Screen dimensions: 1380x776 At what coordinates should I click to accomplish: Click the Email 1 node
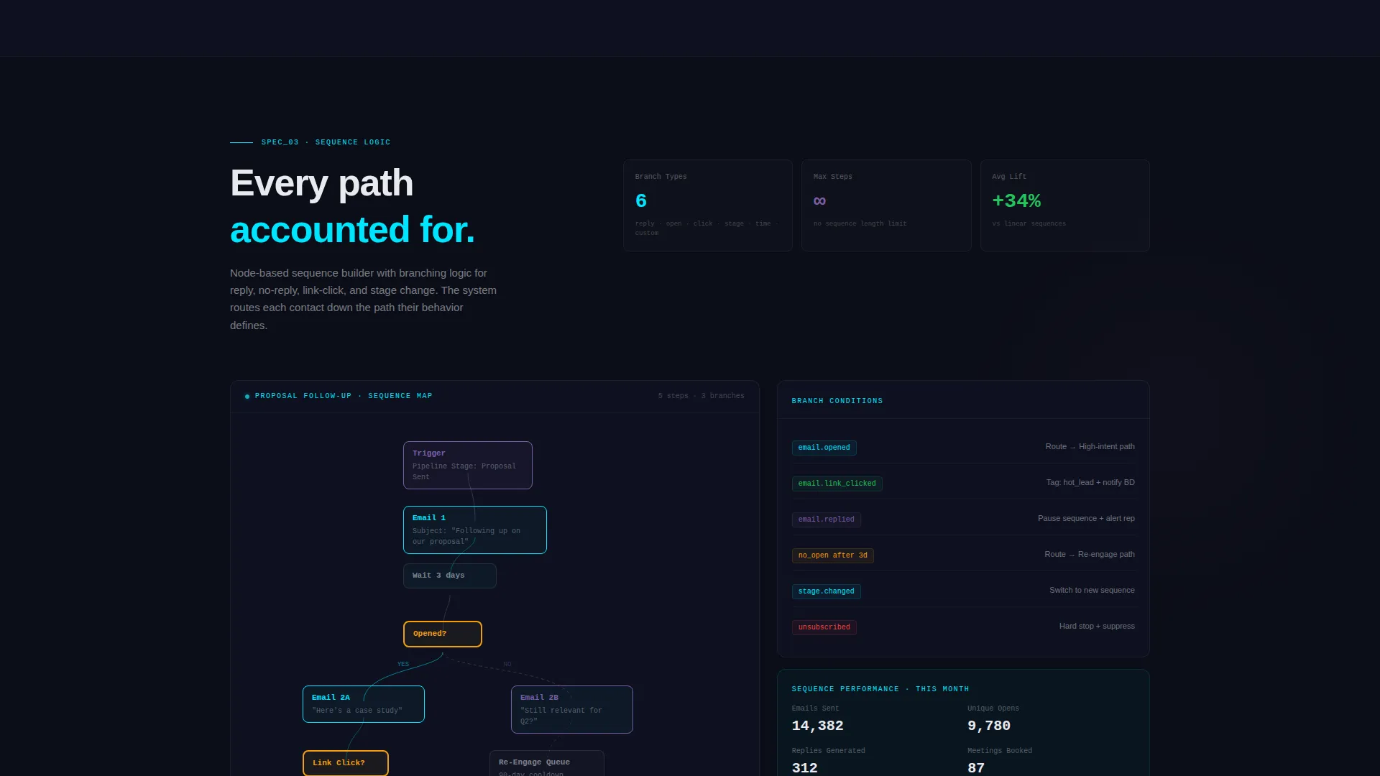[474, 530]
